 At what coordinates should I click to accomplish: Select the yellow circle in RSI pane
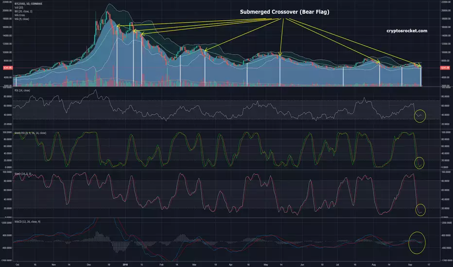(x=420, y=116)
